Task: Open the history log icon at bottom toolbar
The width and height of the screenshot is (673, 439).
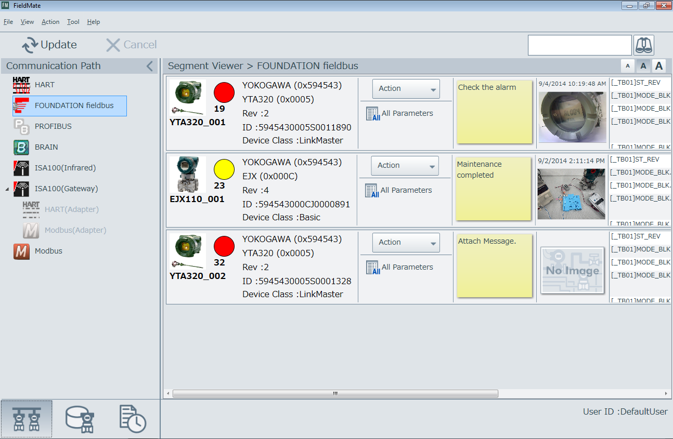Action: 132,418
